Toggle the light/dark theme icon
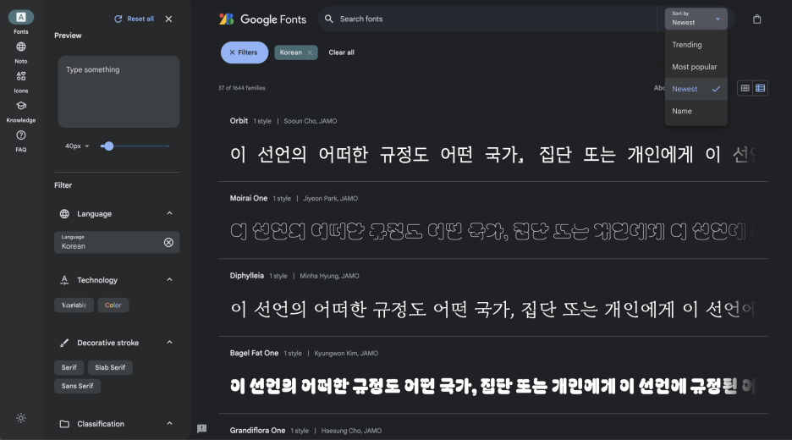792x440 pixels. pyautogui.click(x=20, y=418)
